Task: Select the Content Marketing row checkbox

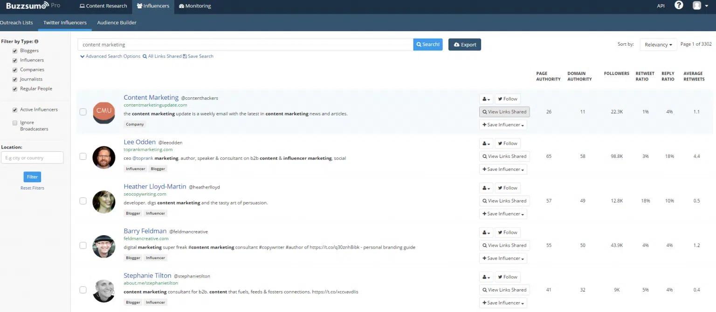Action: 83,112
